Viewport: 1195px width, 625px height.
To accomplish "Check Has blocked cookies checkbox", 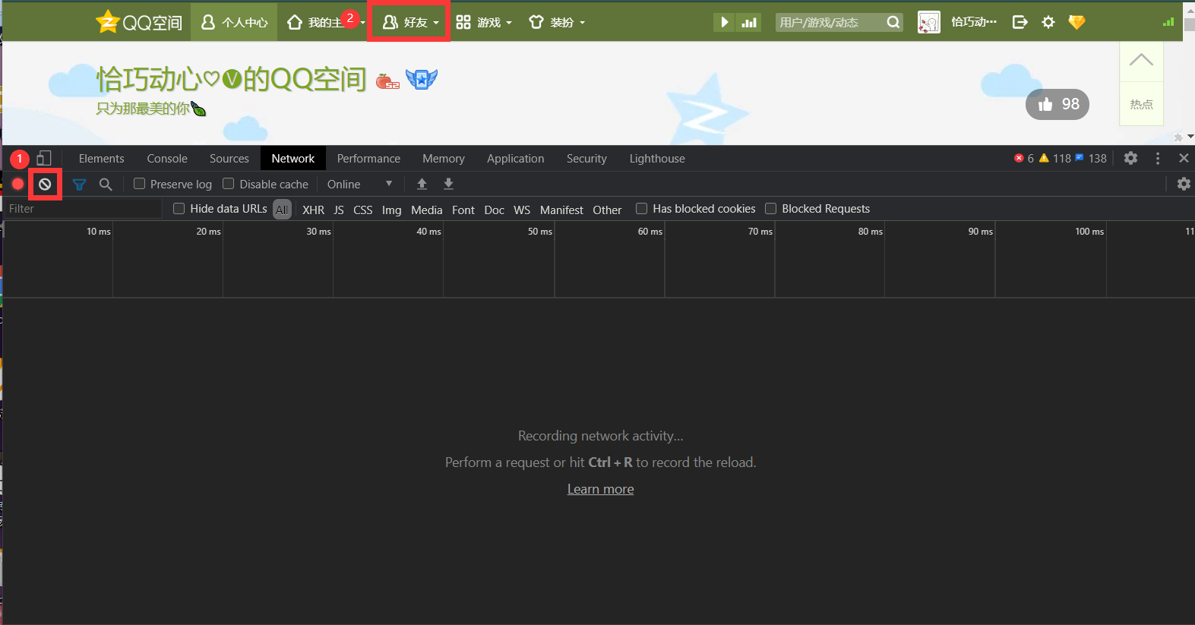I will [642, 208].
